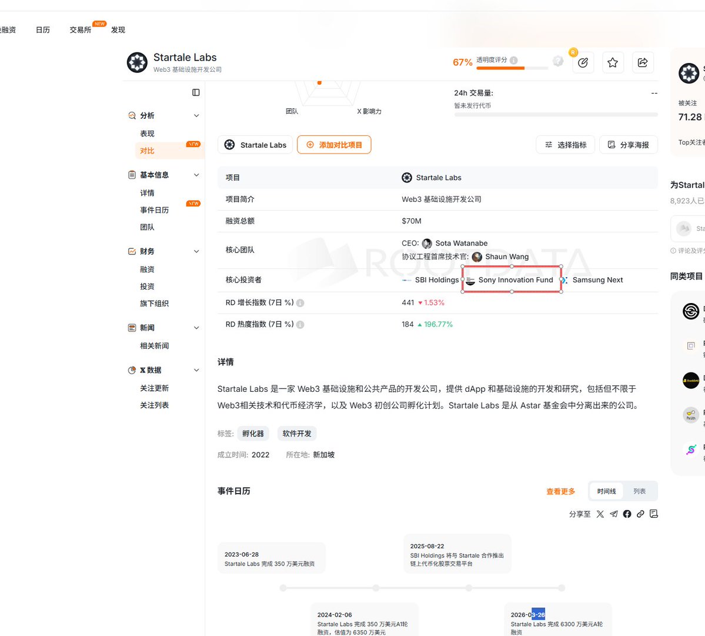The width and height of the screenshot is (705, 636).
Task: Click timeline dot for 2023-06-28
Action: 283,588
